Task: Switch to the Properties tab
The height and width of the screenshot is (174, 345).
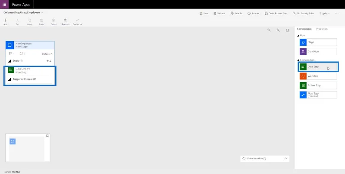Action: point(322,29)
